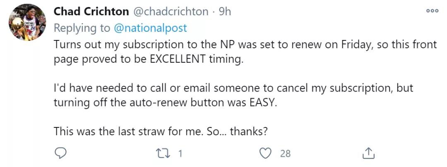The height and width of the screenshot is (167, 447).
Task: Open the @nationalpost profile link
Action: 150,28
